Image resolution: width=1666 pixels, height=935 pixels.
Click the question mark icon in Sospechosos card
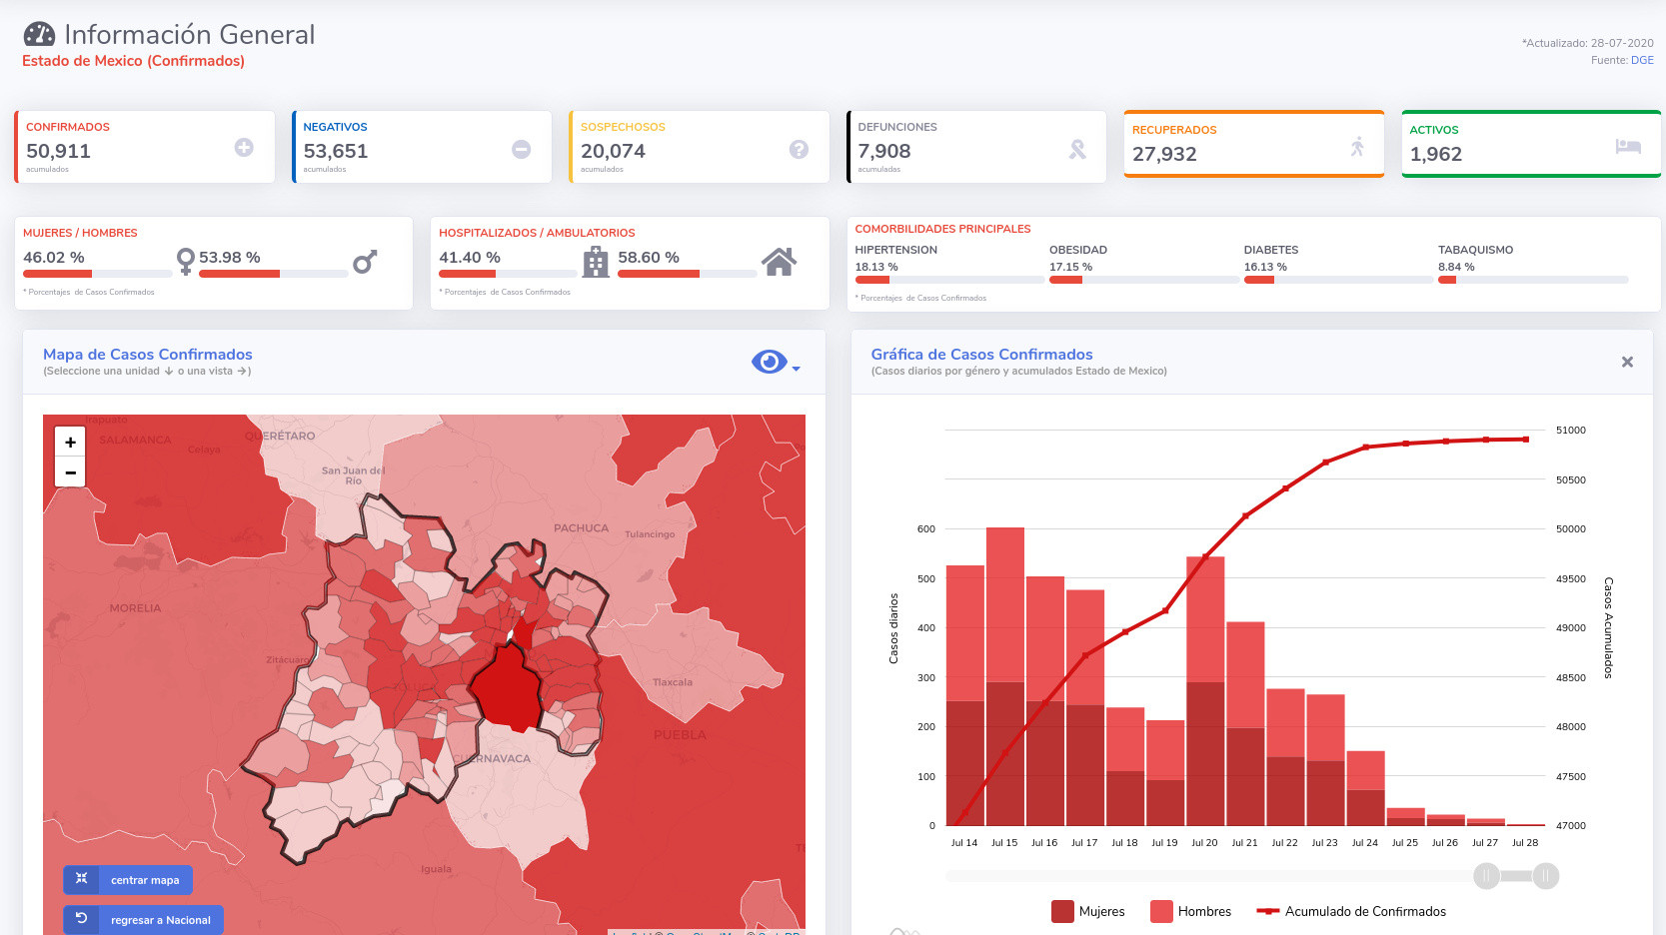(799, 149)
